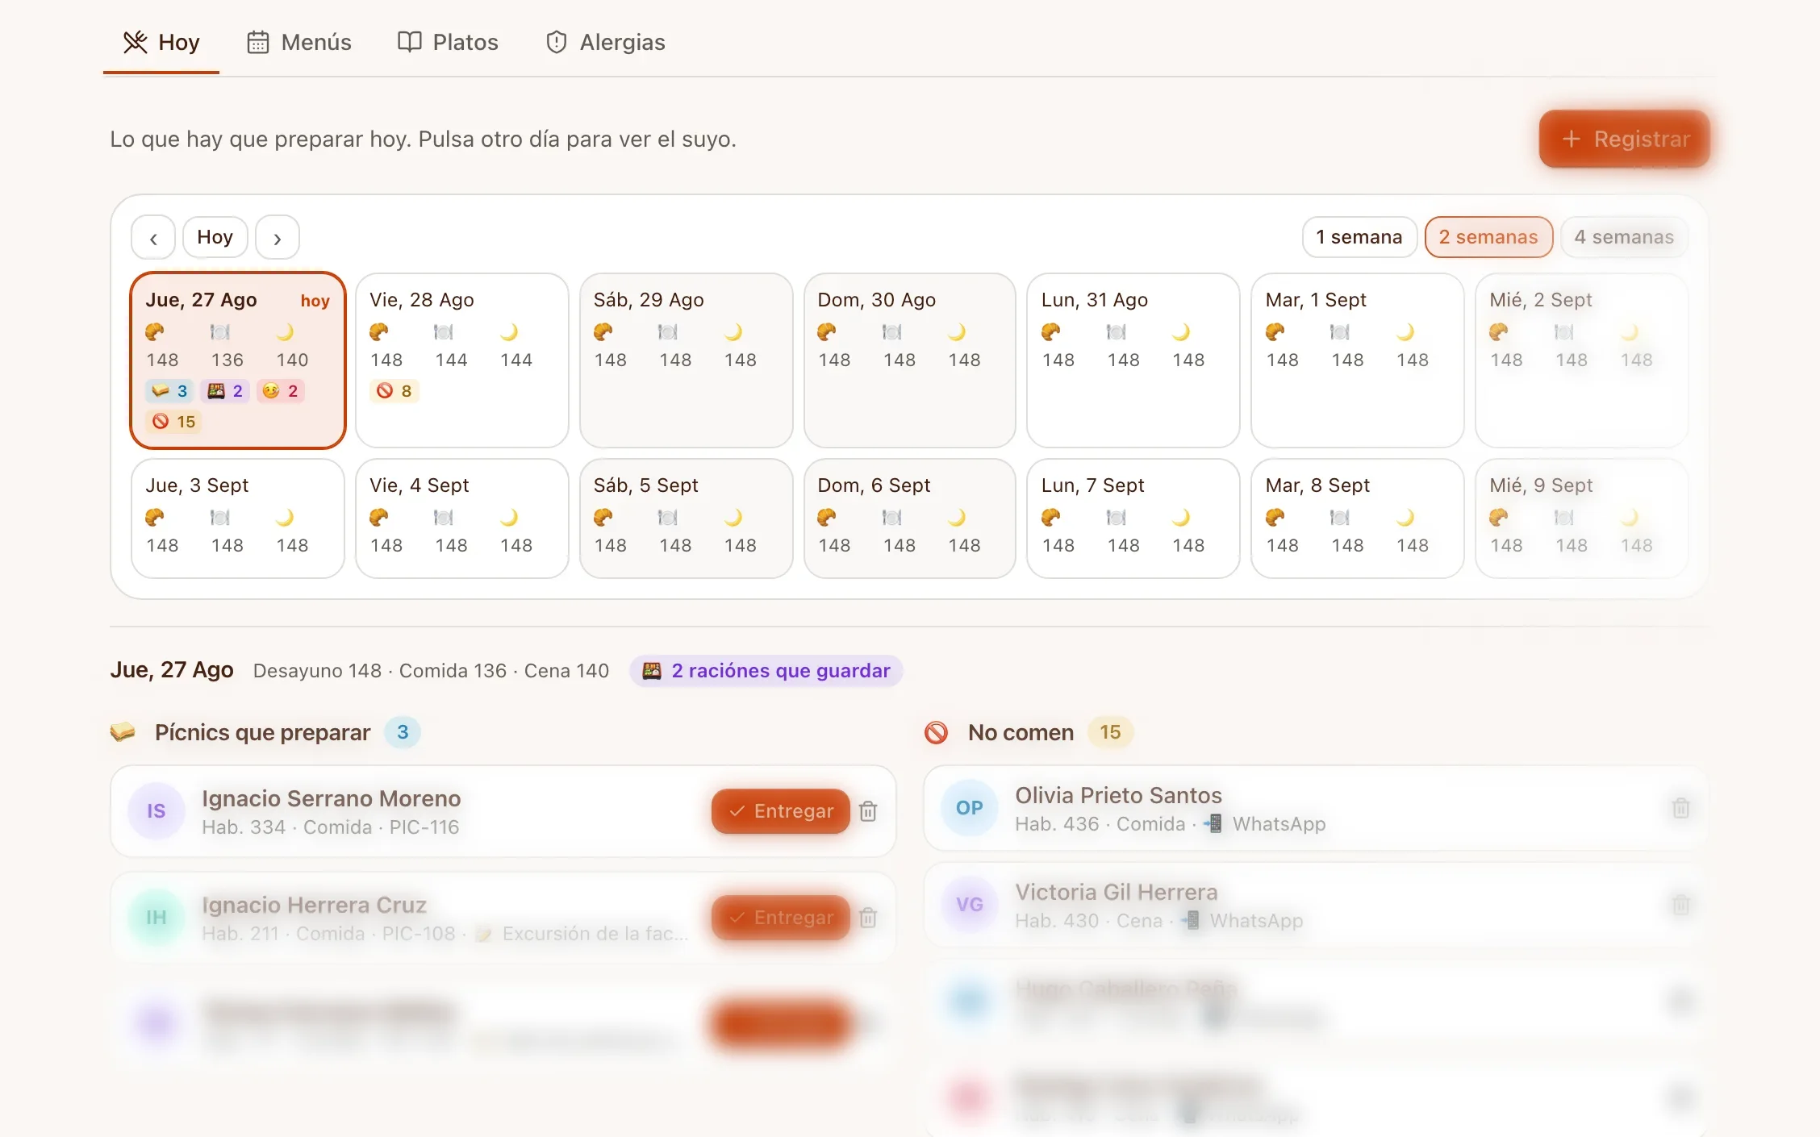
Task: Advance to next period with right chevron
Action: 278,237
